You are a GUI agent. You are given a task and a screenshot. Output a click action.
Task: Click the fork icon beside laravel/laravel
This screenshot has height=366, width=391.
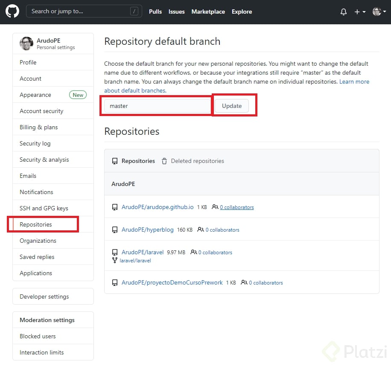pyautogui.click(x=115, y=260)
